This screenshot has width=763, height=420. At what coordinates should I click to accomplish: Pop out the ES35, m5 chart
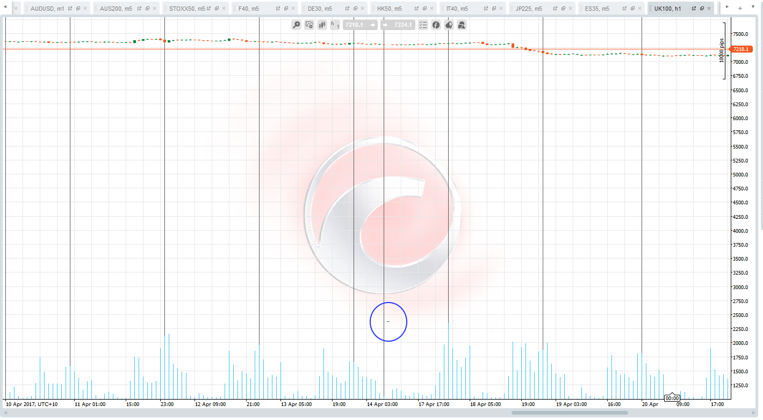pyautogui.click(x=625, y=9)
